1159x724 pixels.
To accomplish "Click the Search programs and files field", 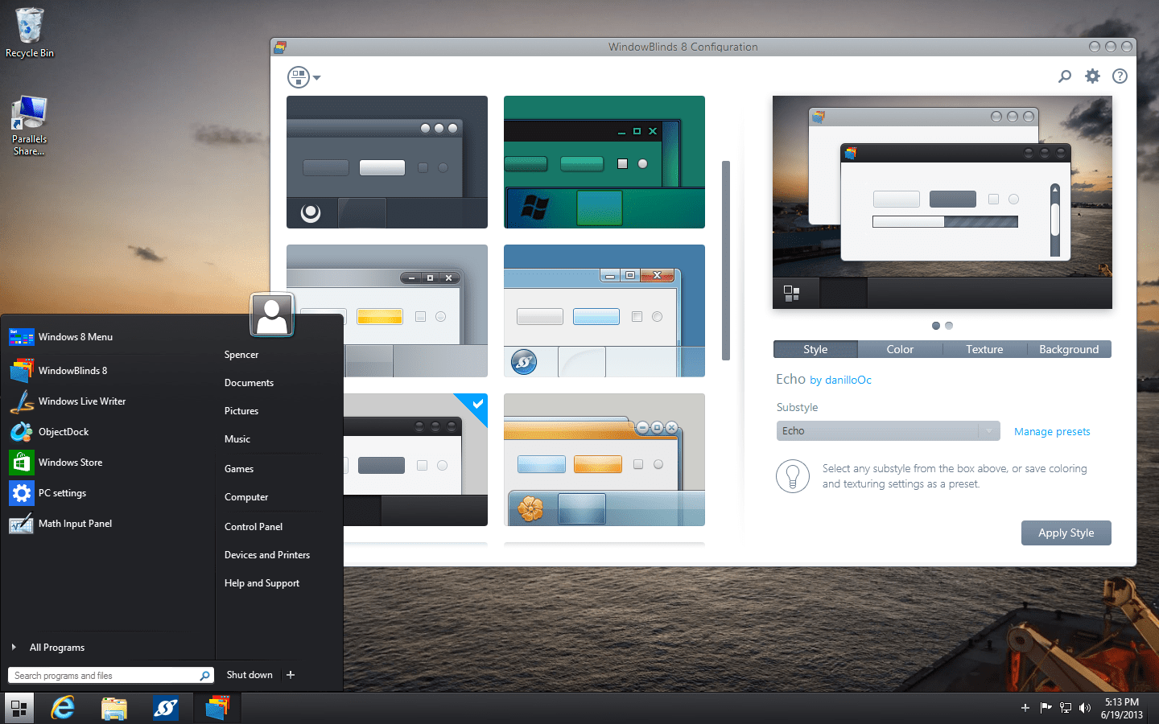I will [x=97, y=675].
